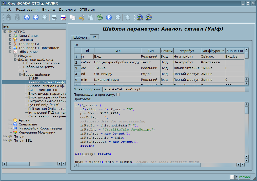Screen dimensions: 257x181
Task: Select 'SNMP' in the templates tree
Action: (33, 79)
